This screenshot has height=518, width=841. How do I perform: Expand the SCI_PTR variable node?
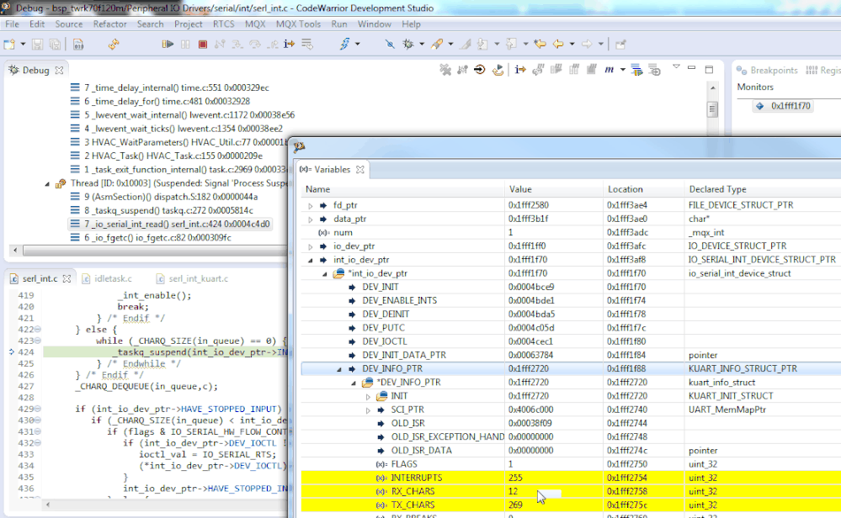[x=368, y=410]
